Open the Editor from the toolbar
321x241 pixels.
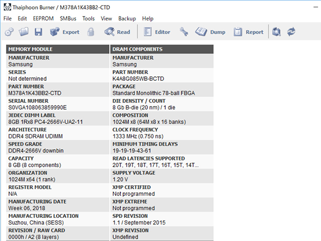pos(157,32)
